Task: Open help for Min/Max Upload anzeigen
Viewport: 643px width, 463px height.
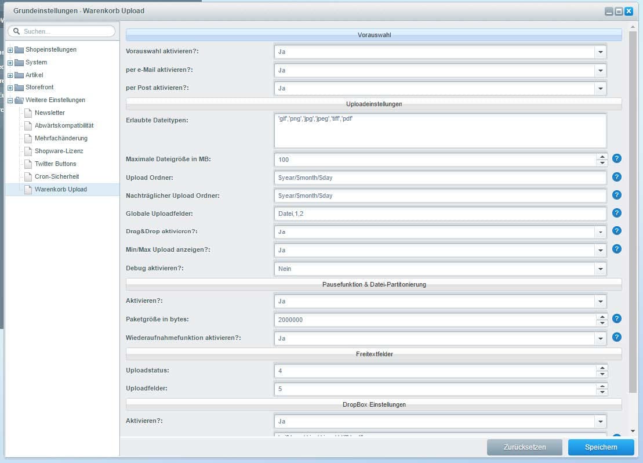Action: [617, 249]
